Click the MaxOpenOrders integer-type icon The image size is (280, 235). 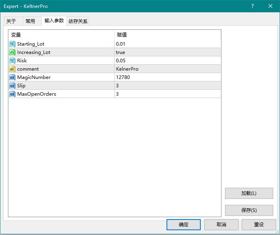coord(12,94)
